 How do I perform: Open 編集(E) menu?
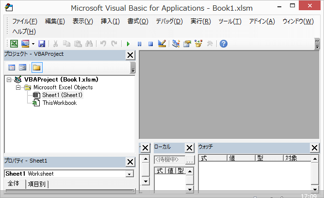pos(55,21)
